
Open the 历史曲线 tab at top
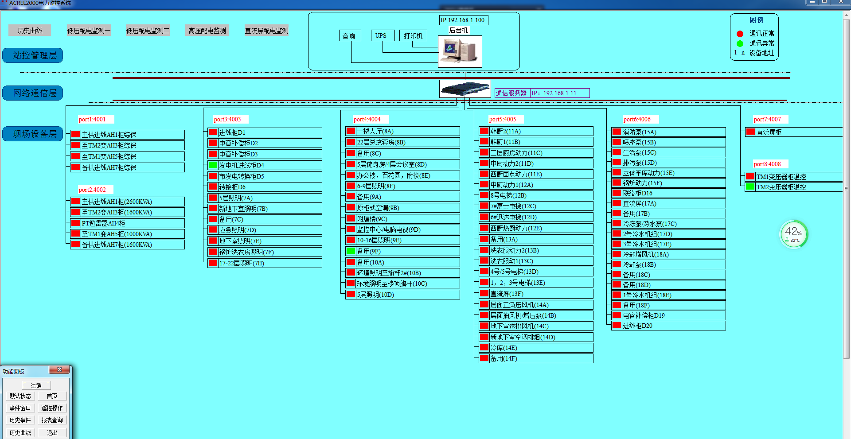[x=30, y=31]
